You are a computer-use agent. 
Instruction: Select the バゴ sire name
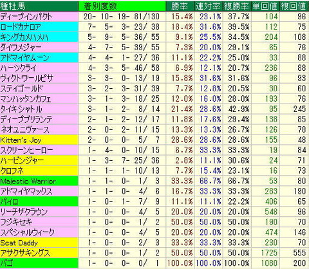tap(7, 264)
